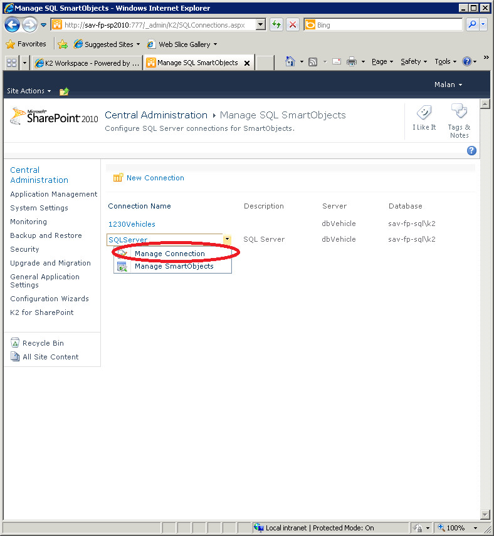Open the Site Actions menu
Viewport: 494px width, 536px height.
click(29, 91)
